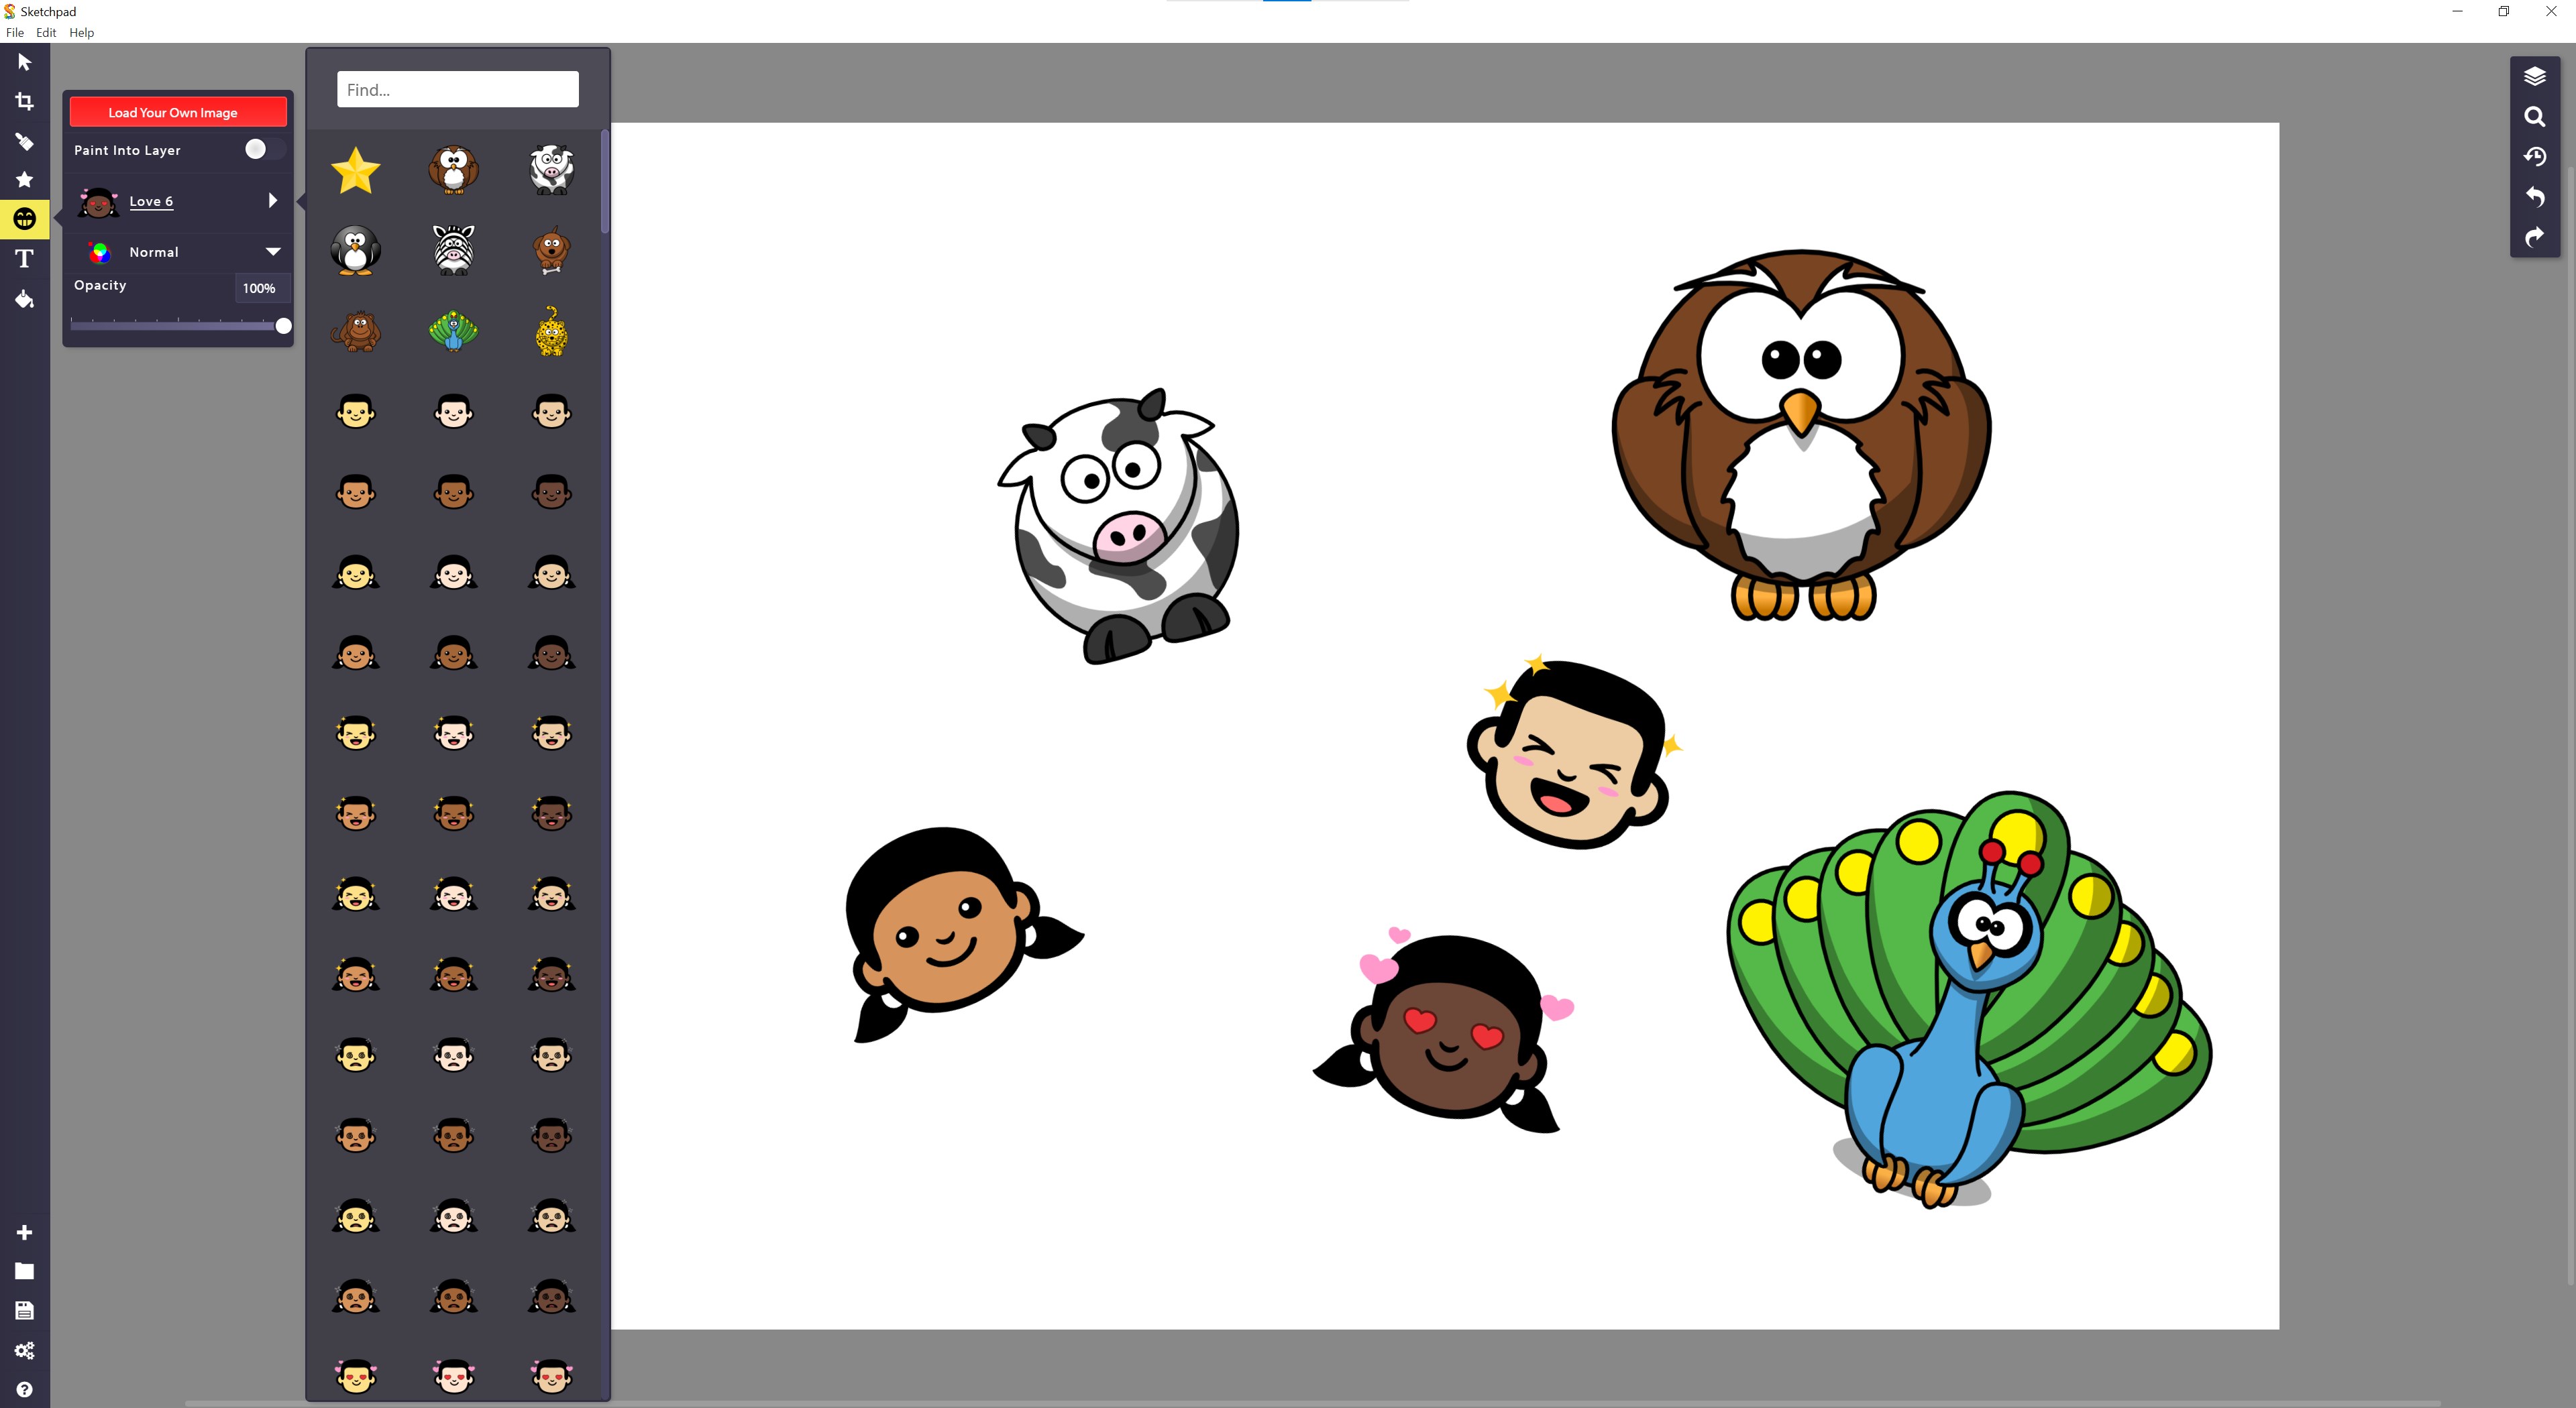Image resolution: width=2576 pixels, height=1408 pixels.
Task: Expand the Love 6 clipart options
Action: click(272, 200)
